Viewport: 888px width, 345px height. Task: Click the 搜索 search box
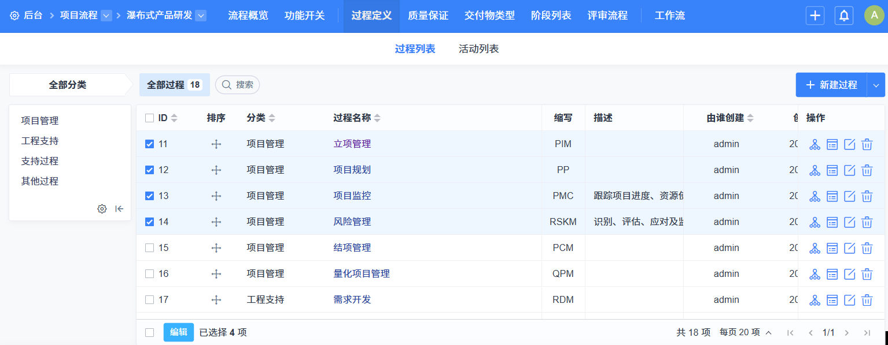(238, 85)
